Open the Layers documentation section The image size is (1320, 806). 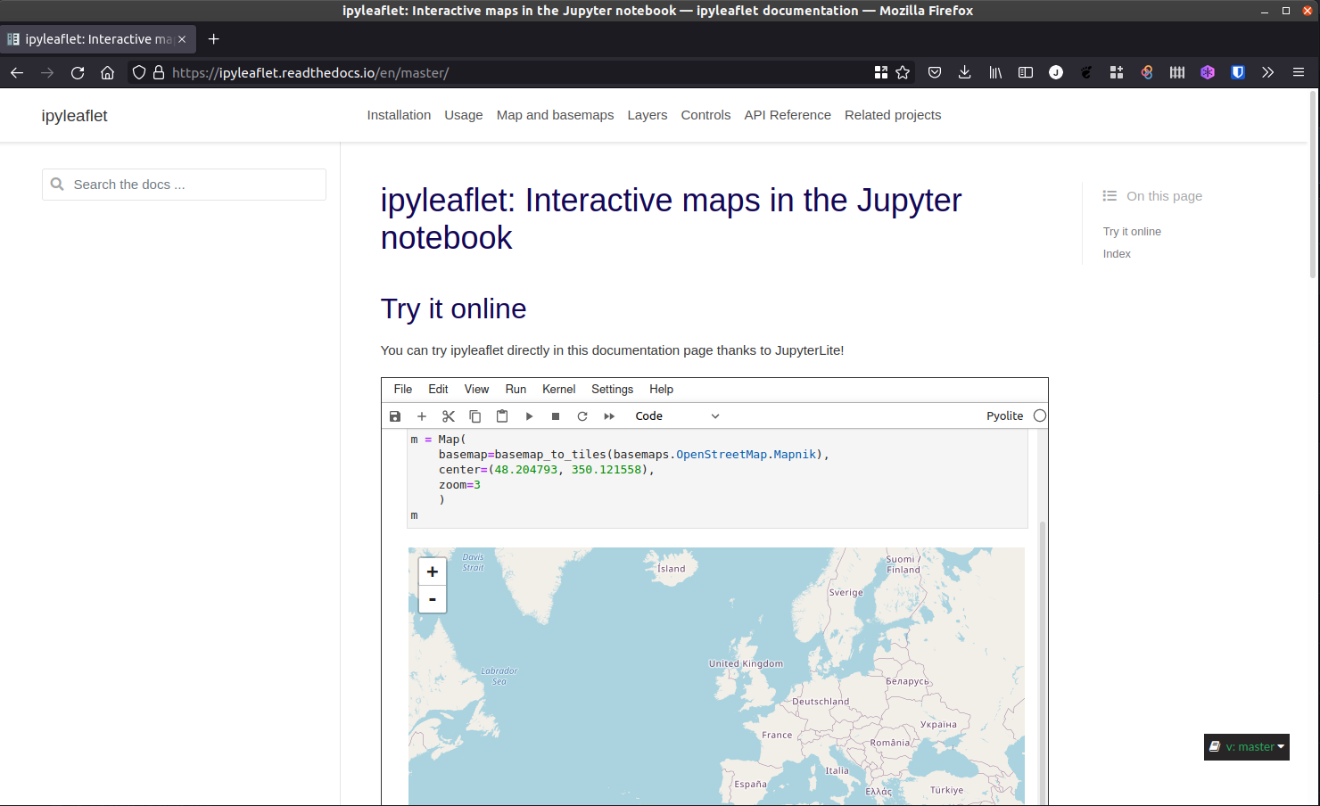[x=648, y=115]
